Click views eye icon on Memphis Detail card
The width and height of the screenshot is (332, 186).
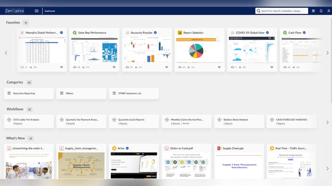click(22, 67)
